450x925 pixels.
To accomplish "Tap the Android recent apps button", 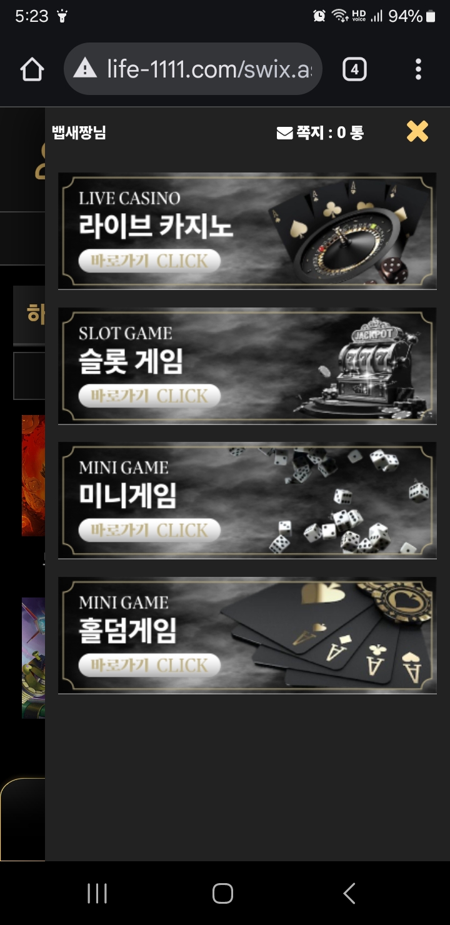I will pos(97,893).
